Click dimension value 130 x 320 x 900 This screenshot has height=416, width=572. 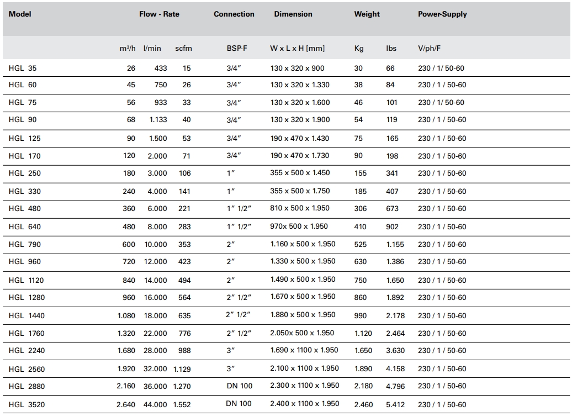pos(298,69)
